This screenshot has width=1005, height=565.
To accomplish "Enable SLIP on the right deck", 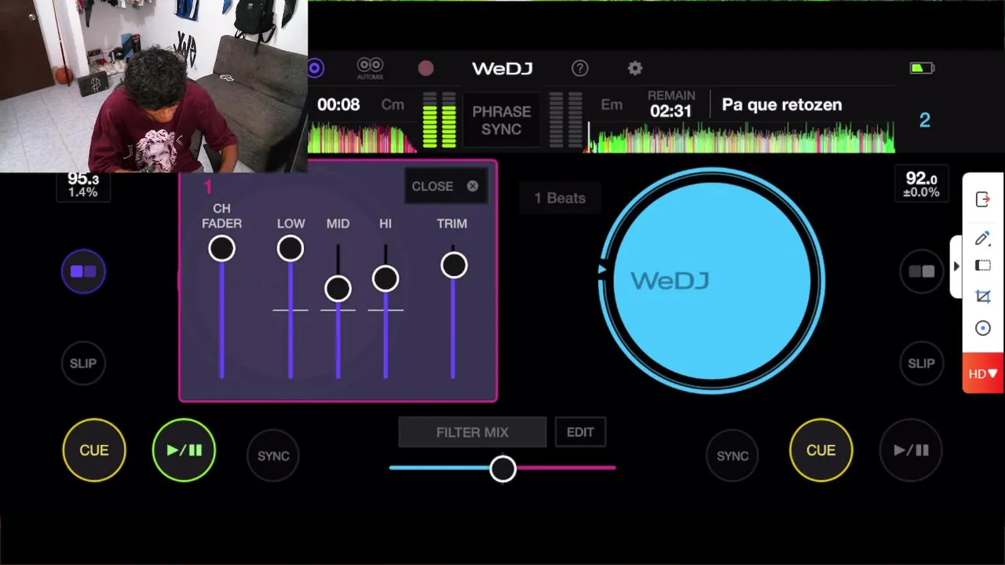I will pyautogui.click(x=921, y=363).
